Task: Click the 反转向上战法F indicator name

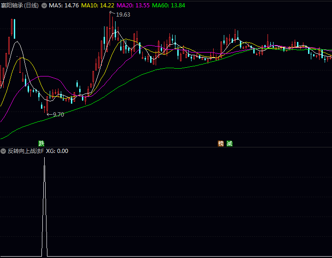Action: [x=26, y=151]
